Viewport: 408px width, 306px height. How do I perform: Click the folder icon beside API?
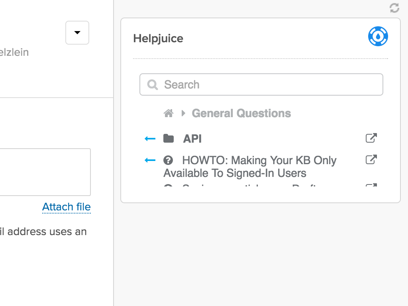(169, 139)
